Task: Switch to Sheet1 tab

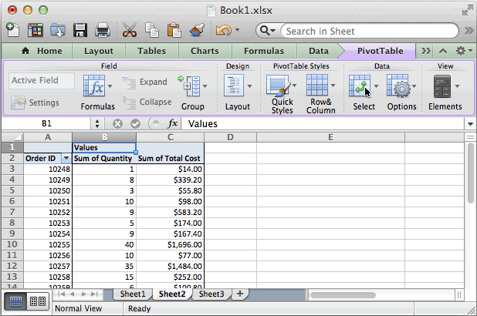Action: 132,294
